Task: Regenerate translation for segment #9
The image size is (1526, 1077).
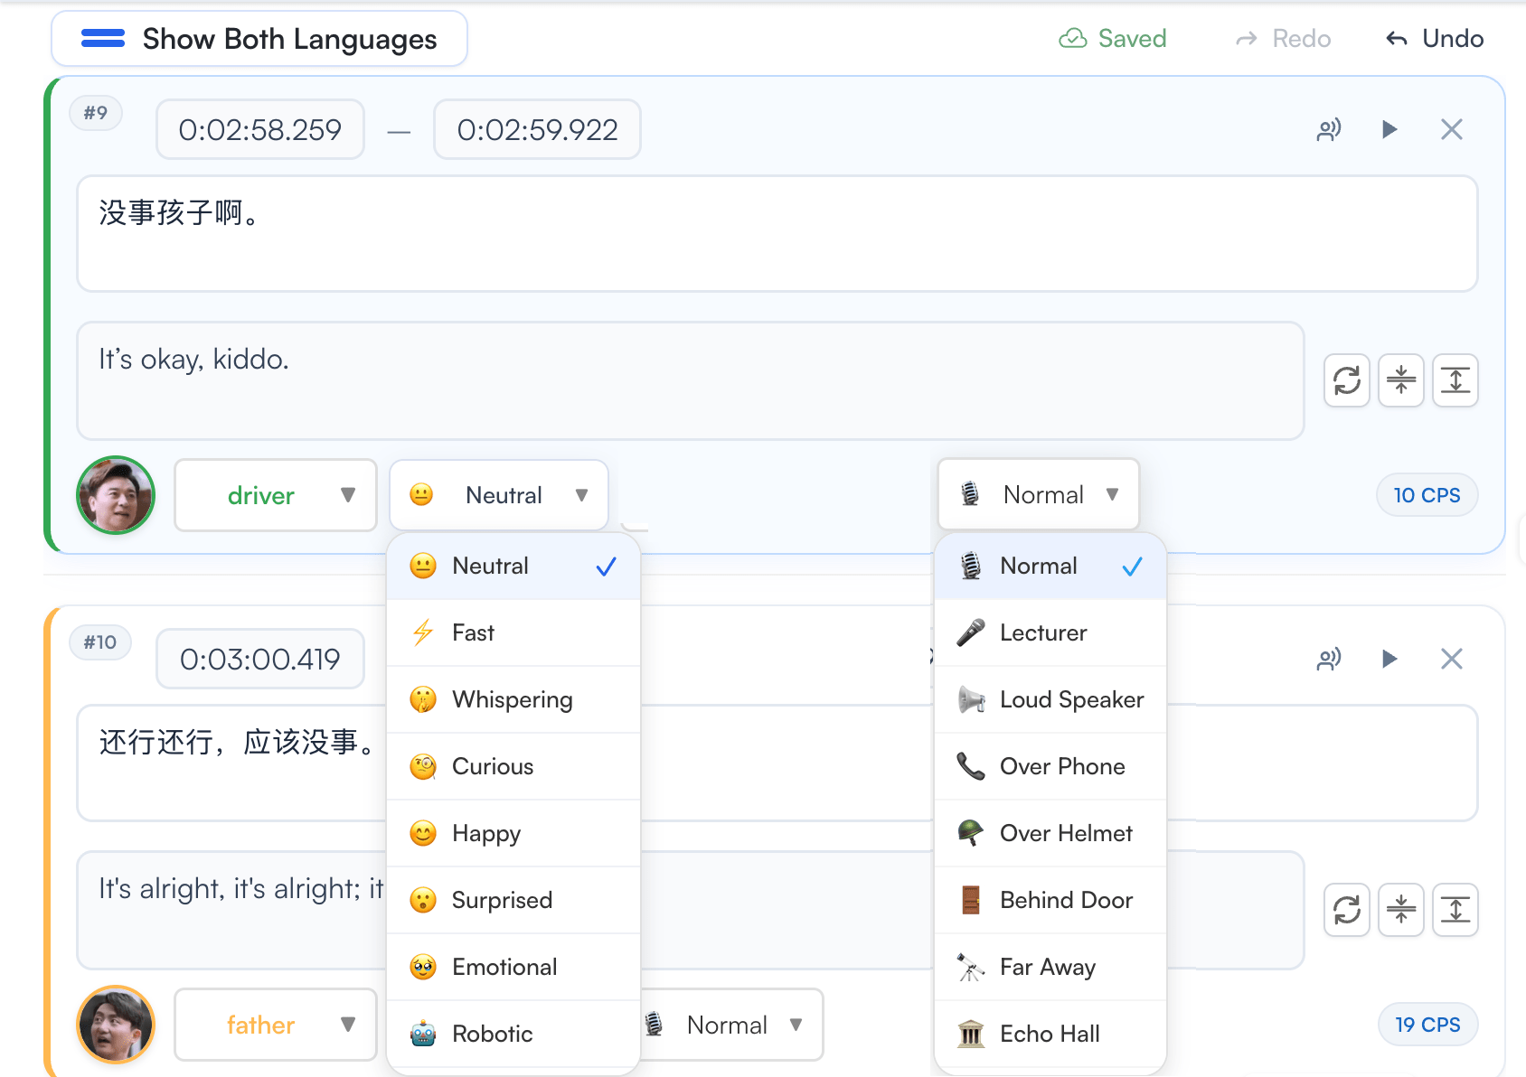Action: [x=1347, y=380]
